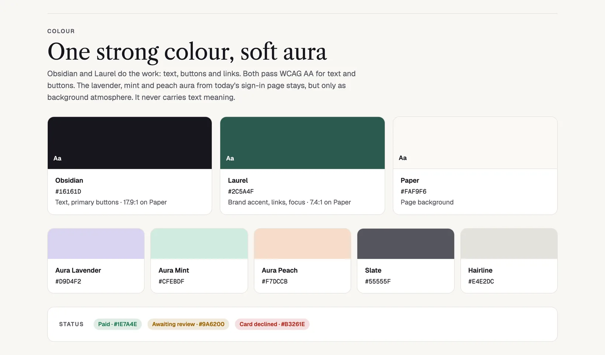The height and width of the screenshot is (355, 605).
Task: Click the Awaiting review #9A6200 pill
Action: (188, 324)
